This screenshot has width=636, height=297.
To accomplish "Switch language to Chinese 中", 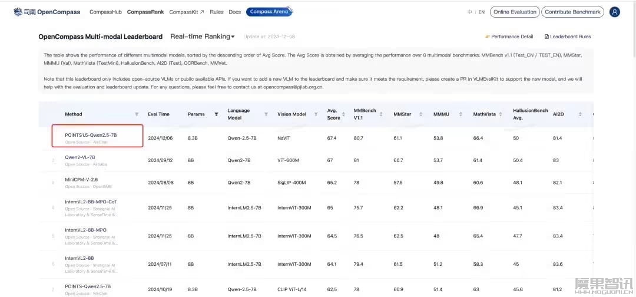I will [x=470, y=12].
